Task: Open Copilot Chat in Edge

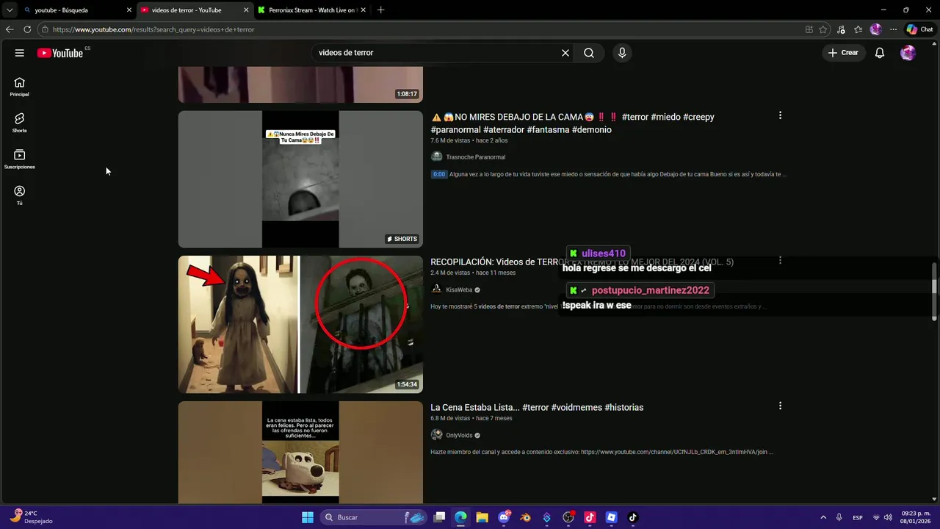Action: pos(919,29)
